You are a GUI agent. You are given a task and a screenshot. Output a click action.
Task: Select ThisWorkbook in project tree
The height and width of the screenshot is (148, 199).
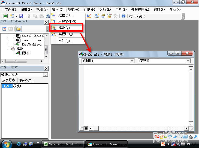click(x=29, y=44)
